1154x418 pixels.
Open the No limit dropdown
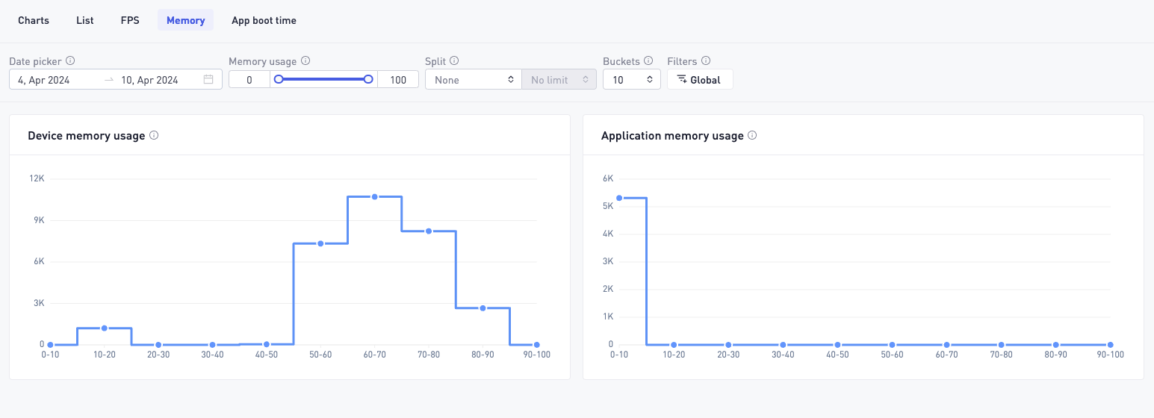[559, 79]
